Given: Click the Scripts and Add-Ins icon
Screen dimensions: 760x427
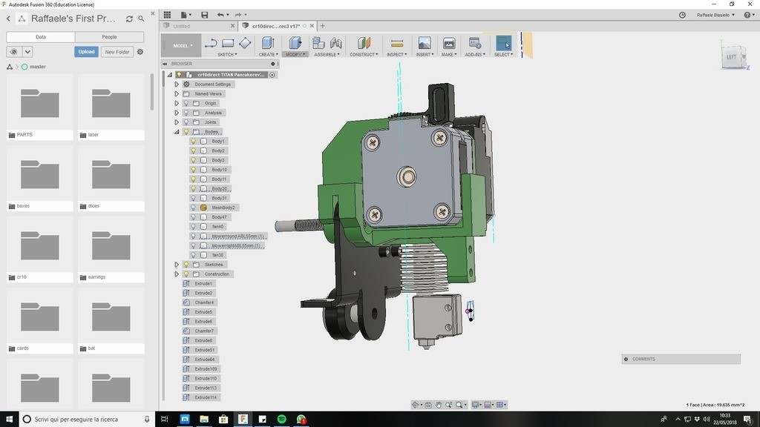Looking at the screenshot, I should coord(475,43).
